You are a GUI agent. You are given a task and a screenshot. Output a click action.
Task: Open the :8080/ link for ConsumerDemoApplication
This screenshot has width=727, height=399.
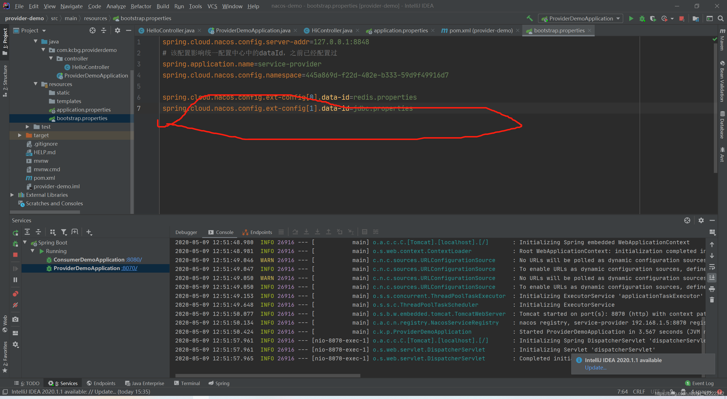(x=134, y=260)
